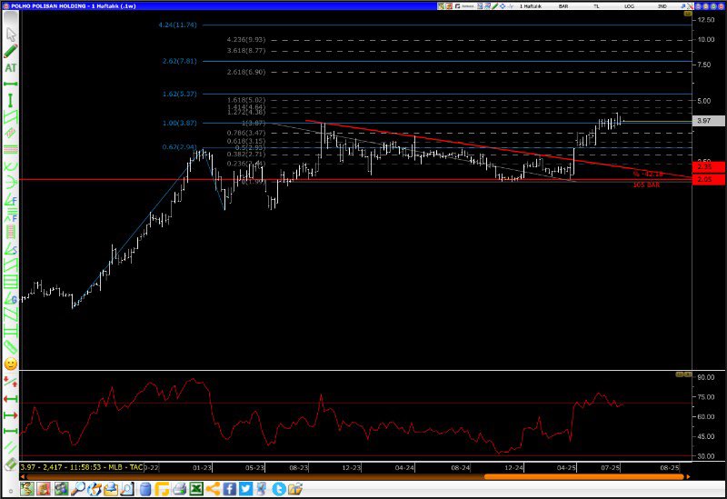Select the green pencil drawing tool
This screenshot has width=727, height=499.
11,51
